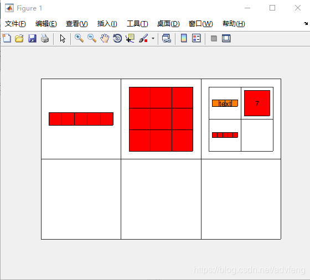
Task: Select the Pan hand tool
Action: click(x=105, y=38)
